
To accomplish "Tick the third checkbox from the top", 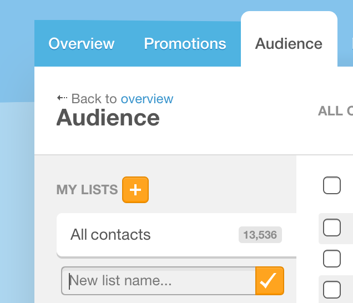I will [332, 258].
